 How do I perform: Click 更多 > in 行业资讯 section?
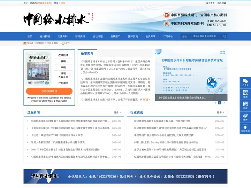[x=220, y=112]
